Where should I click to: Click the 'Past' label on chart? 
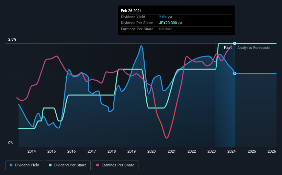pos(228,48)
